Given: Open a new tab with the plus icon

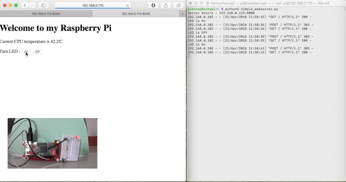Looking at the screenshot, I should (x=183, y=13).
